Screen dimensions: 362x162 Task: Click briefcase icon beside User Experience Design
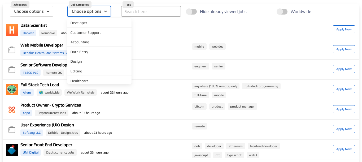[12, 129]
